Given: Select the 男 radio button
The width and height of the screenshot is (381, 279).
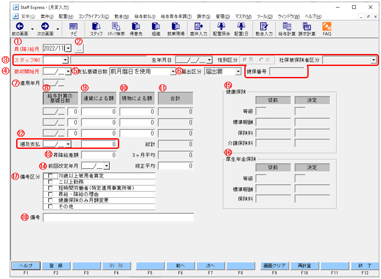Looking at the screenshot, I should pos(245,60).
